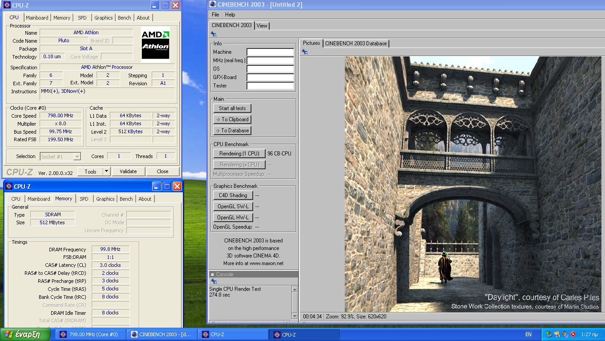Click the pin icon under the Pictures tab
The height and width of the screenshot is (341, 605).
(305, 52)
